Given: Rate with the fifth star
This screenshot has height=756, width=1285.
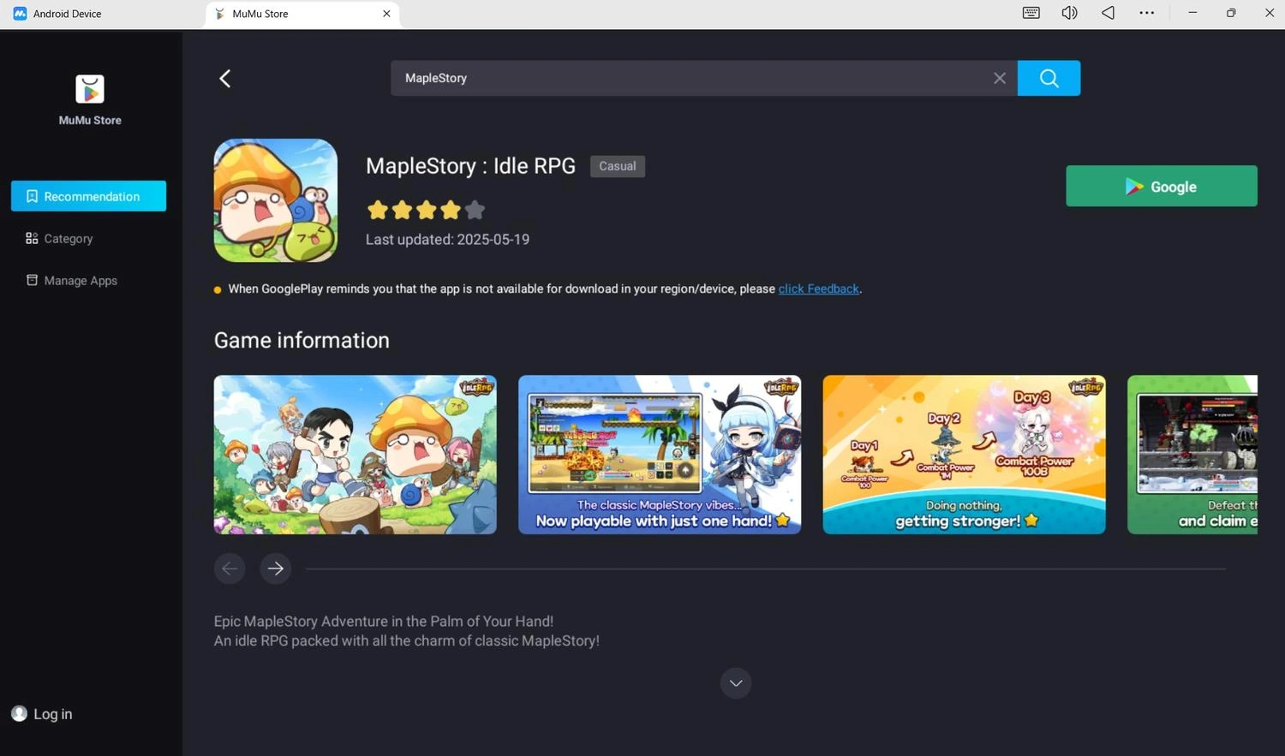Looking at the screenshot, I should coord(475,209).
